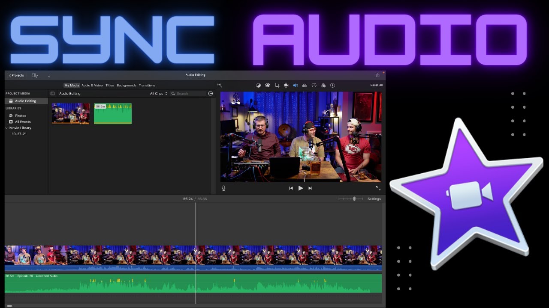Open the Stabilization camera tool
The width and height of the screenshot is (549, 308).
[x=286, y=85]
